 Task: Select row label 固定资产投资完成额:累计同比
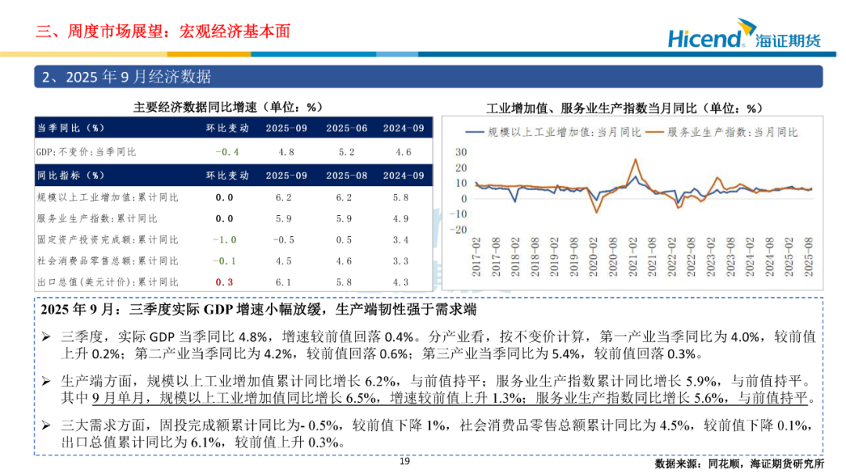107,239
